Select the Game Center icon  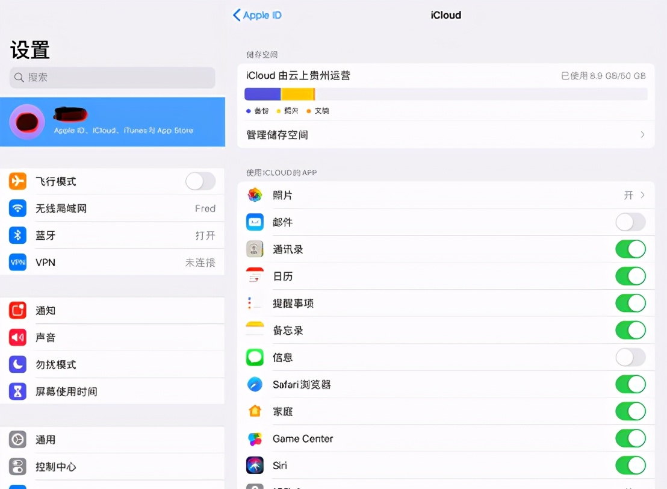tap(255, 438)
